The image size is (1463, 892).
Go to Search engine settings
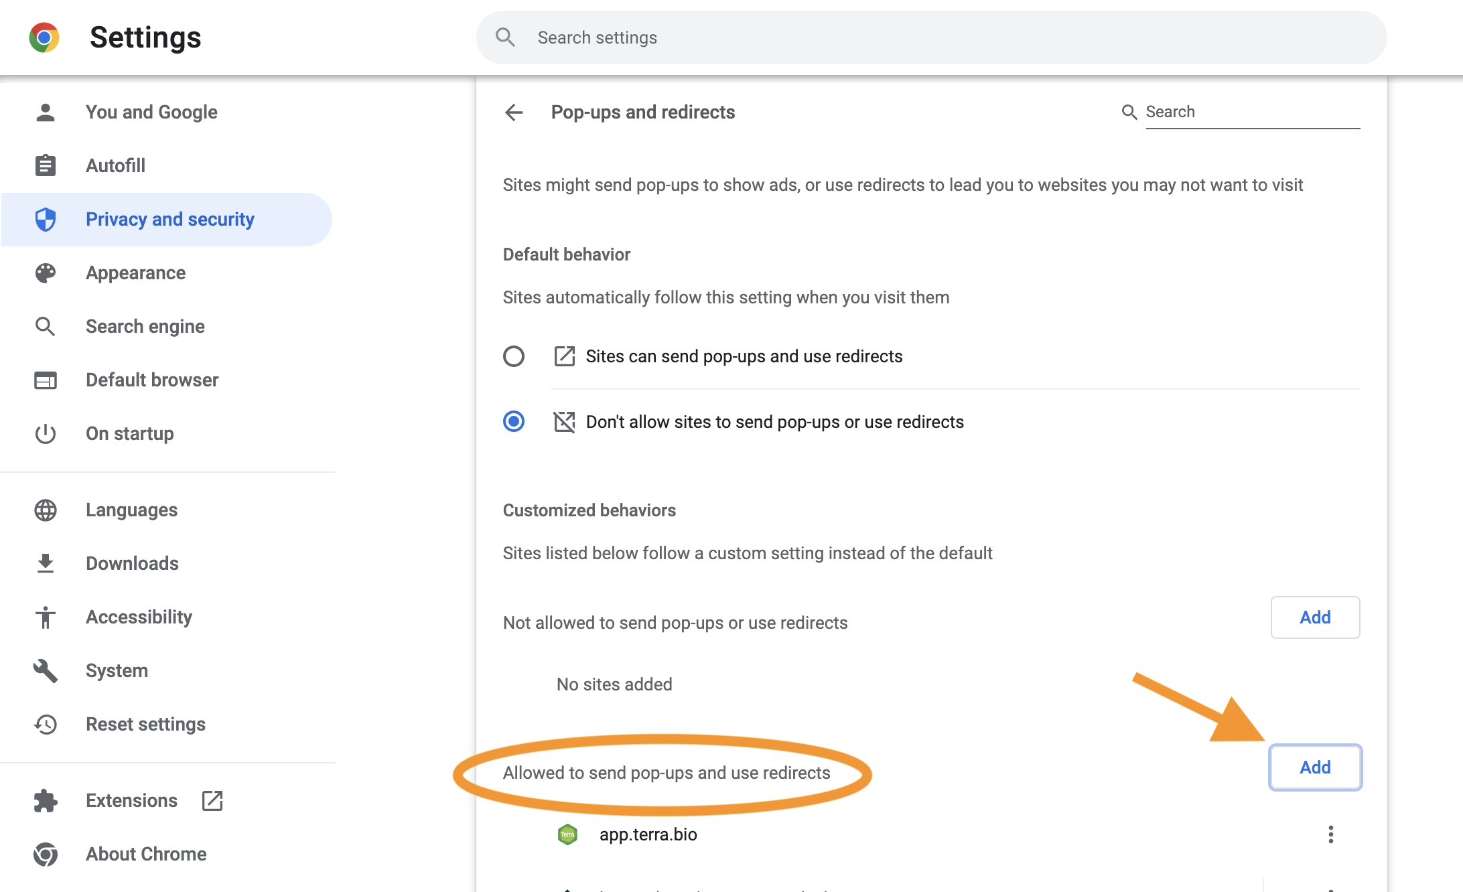pyautogui.click(x=145, y=327)
